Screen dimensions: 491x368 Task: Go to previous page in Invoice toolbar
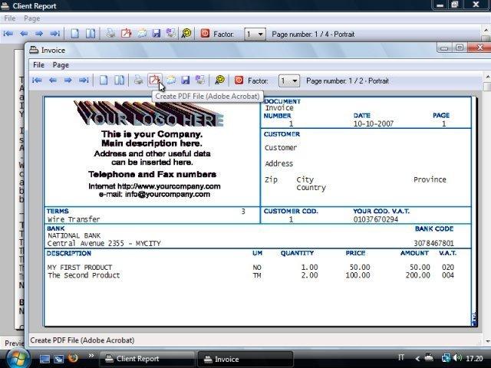[53, 80]
